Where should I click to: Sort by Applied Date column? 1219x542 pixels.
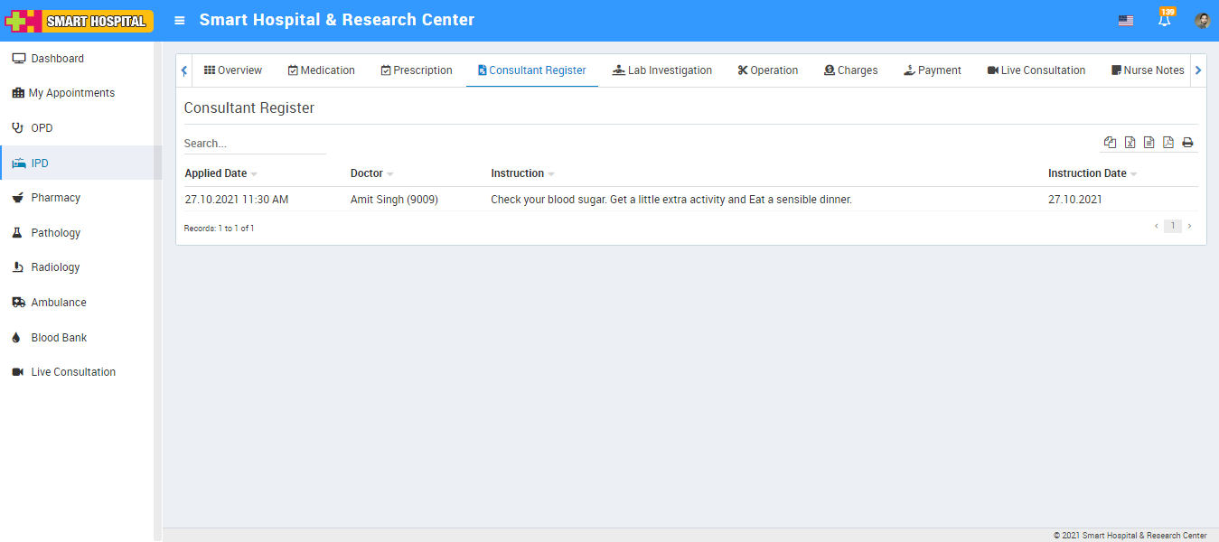[216, 173]
